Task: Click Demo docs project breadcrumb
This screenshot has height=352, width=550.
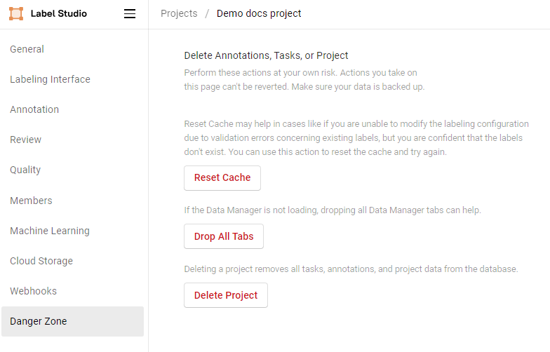Action: point(259,13)
